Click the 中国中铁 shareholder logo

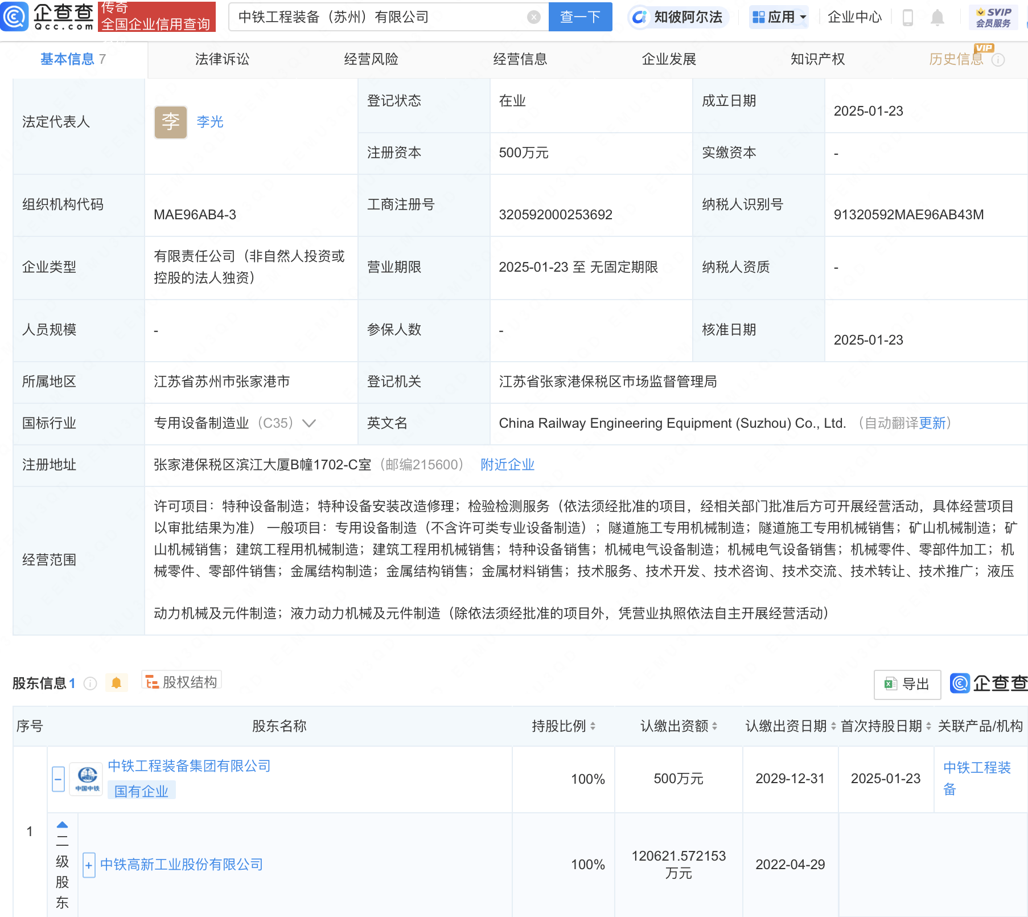[x=87, y=779]
